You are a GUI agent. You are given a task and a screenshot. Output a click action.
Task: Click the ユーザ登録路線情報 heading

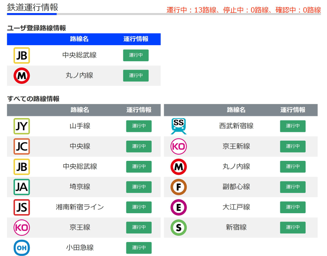point(37,28)
